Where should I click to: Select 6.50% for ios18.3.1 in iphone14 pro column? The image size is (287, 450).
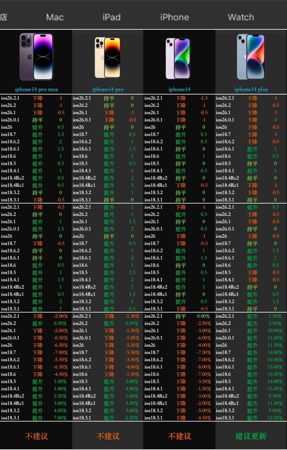tap(132, 418)
